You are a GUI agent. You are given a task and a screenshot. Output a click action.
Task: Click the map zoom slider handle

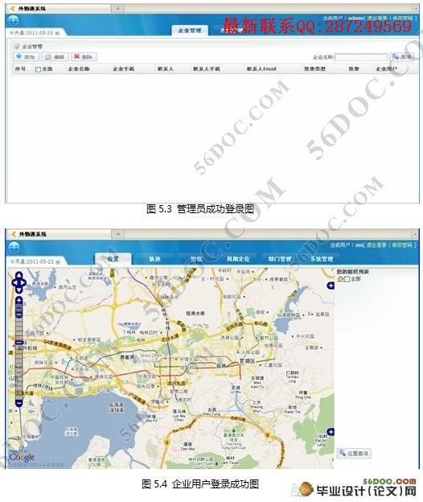[18, 343]
